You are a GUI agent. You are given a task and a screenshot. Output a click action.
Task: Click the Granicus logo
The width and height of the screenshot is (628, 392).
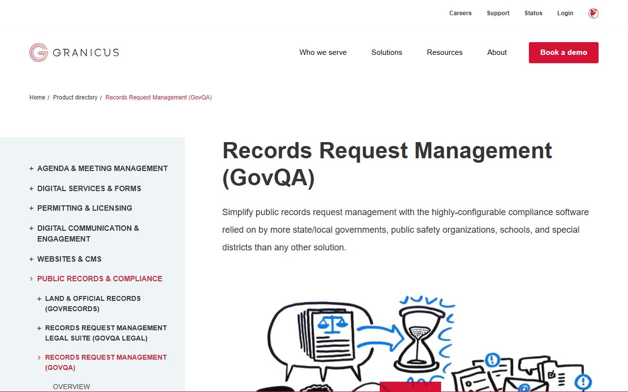[x=74, y=52]
